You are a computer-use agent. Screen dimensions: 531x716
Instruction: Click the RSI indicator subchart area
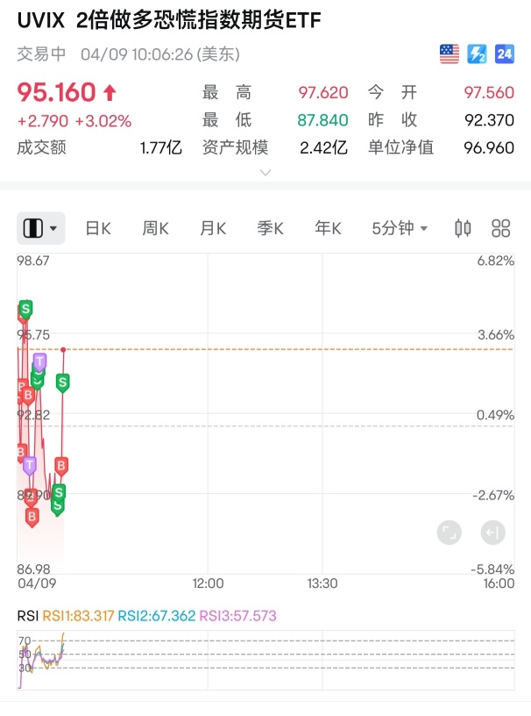point(263,658)
